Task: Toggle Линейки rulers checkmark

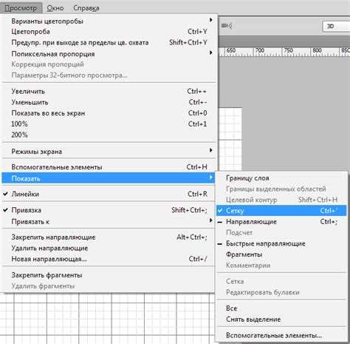Action: coord(109,194)
